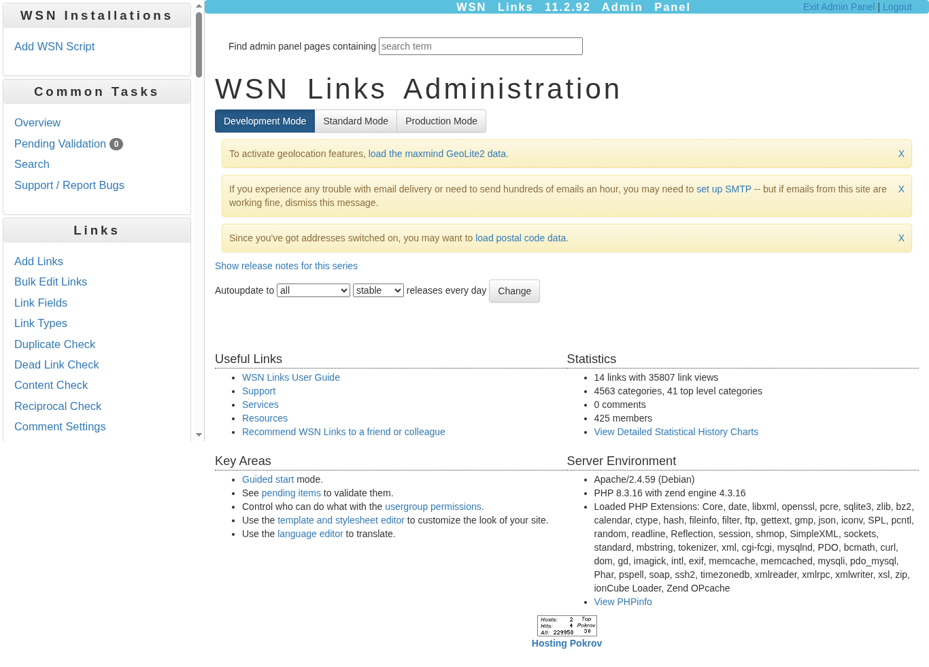Screen dimensions: 929x667
Task: Open the language editor
Action: point(310,534)
